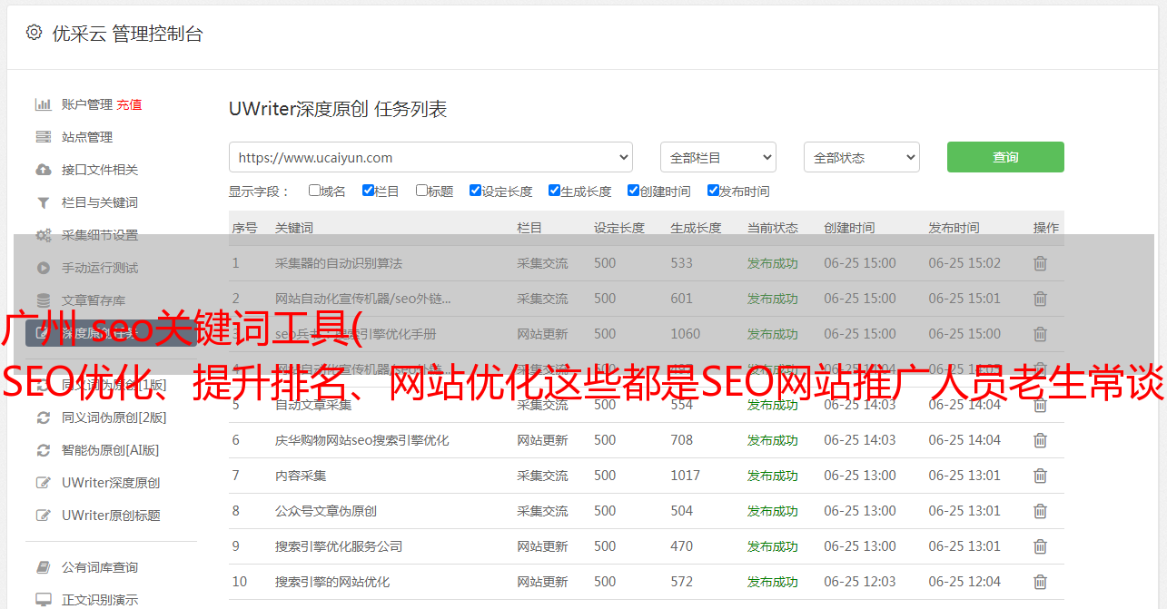Toggle the 创建时间 field checkbox
The height and width of the screenshot is (609, 1167).
(633, 191)
